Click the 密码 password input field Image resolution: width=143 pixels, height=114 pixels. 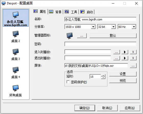pyautogui.click(x=101, y=44)
